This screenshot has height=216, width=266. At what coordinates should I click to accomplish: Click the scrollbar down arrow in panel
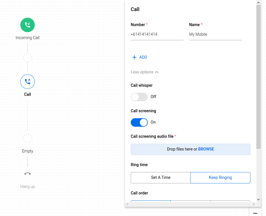point(258,199)
